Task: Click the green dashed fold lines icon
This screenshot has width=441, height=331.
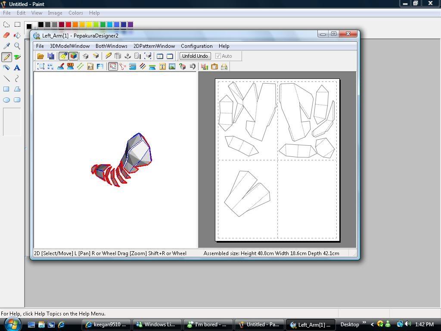Action: tap(81, 67)
